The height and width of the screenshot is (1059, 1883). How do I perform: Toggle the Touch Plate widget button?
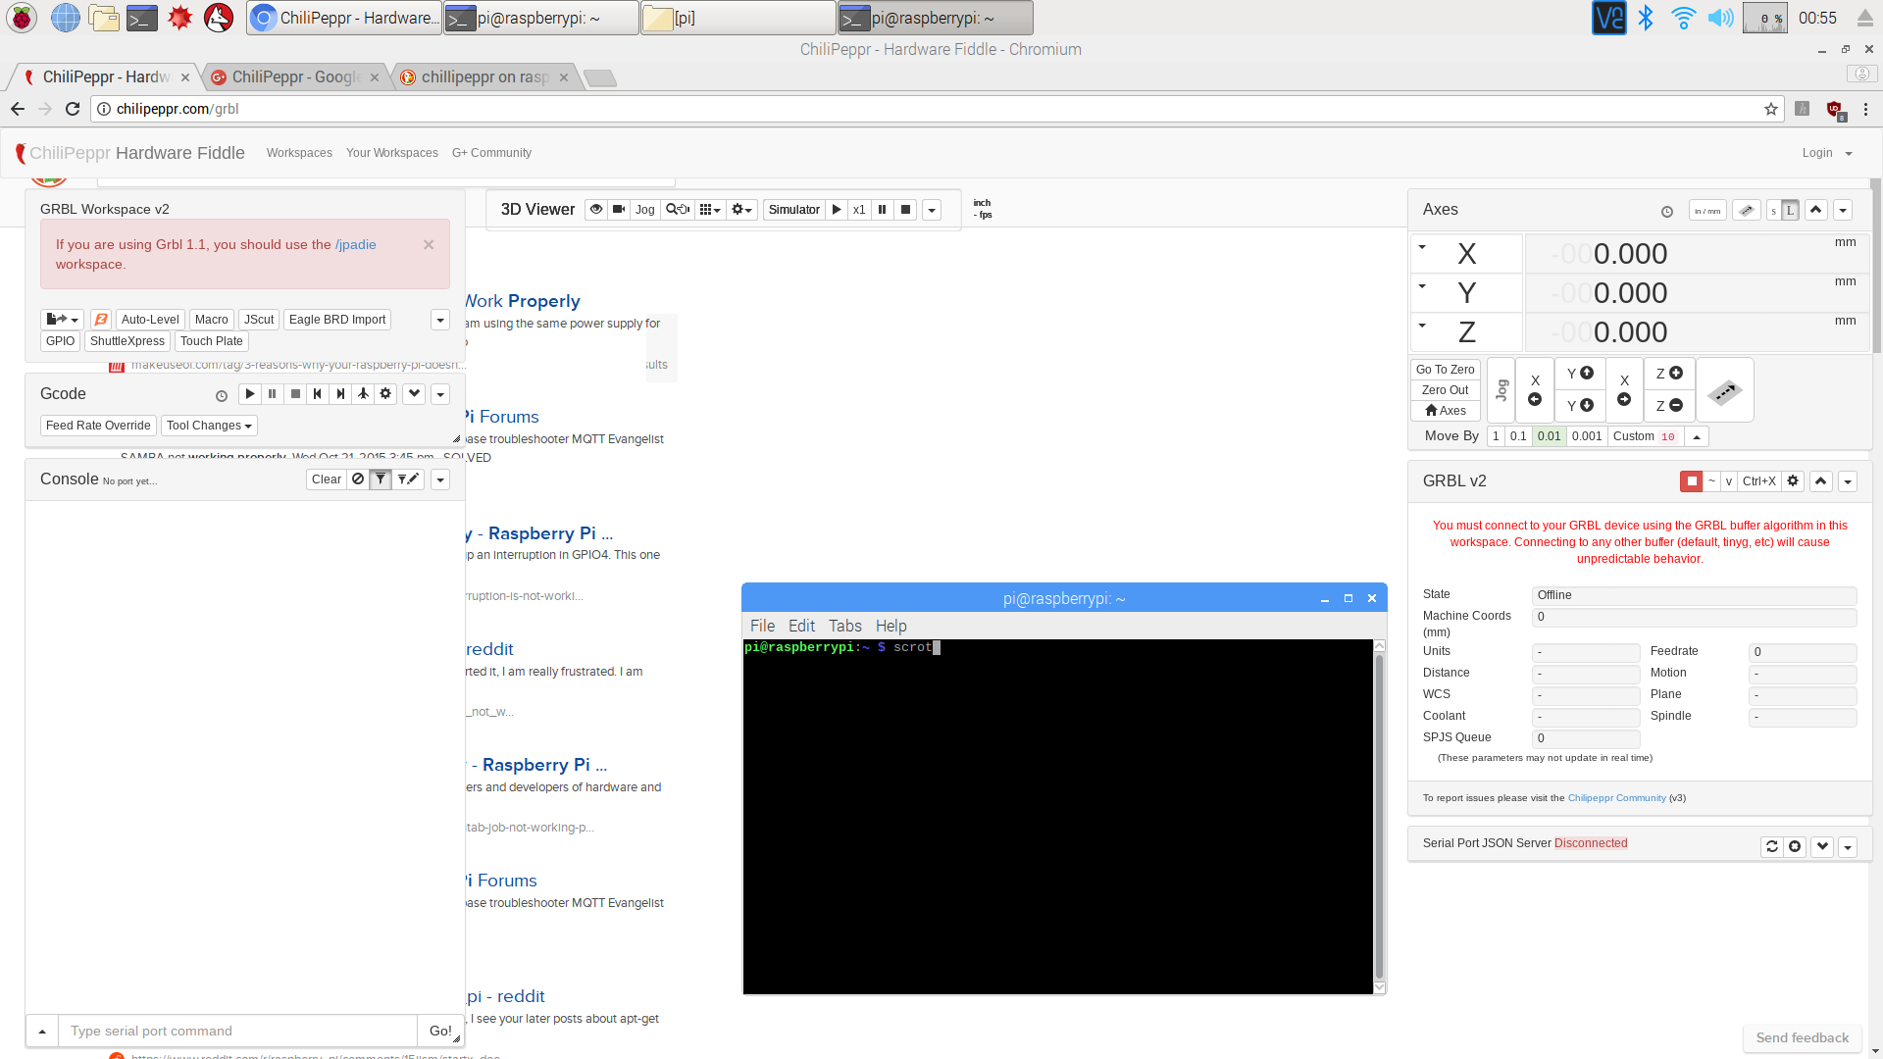click(212, 341)
